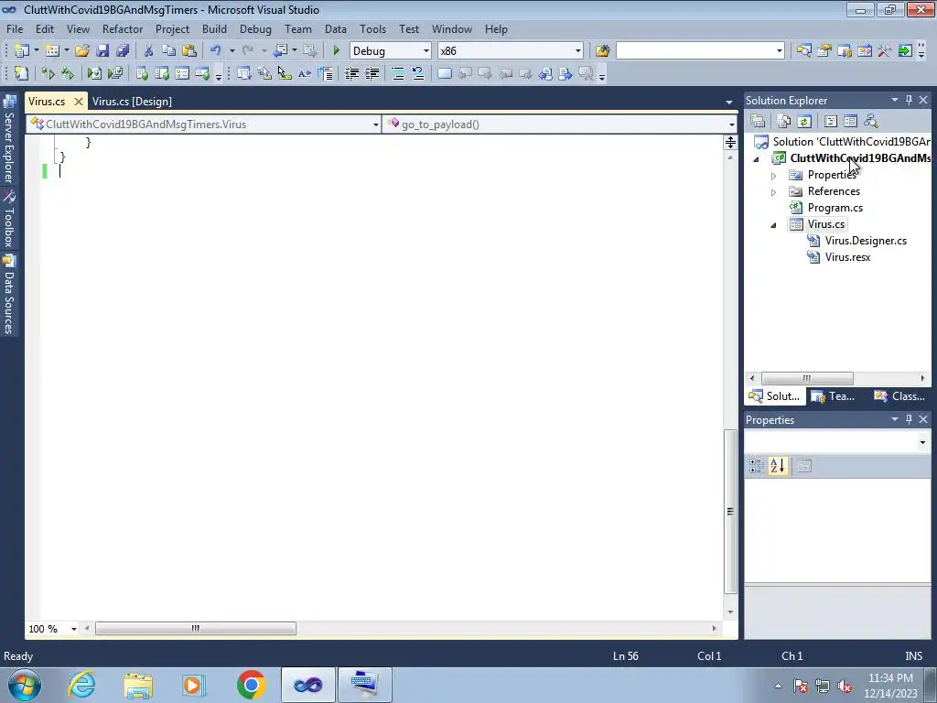
Task: Open the Data Sources side tab
Action: tap(9, 296)
